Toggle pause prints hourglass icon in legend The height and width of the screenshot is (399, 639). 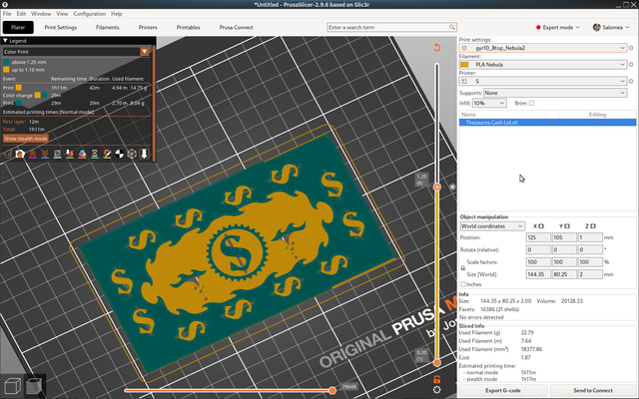(x=95, y=154)
